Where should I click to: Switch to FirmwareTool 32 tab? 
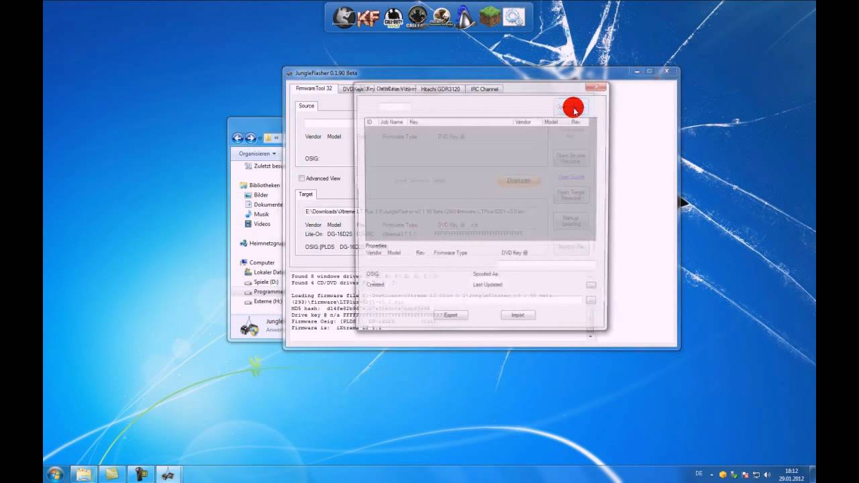click(314, 89)
